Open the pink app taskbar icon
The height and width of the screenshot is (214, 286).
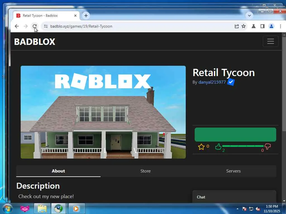tap(25, 209)
